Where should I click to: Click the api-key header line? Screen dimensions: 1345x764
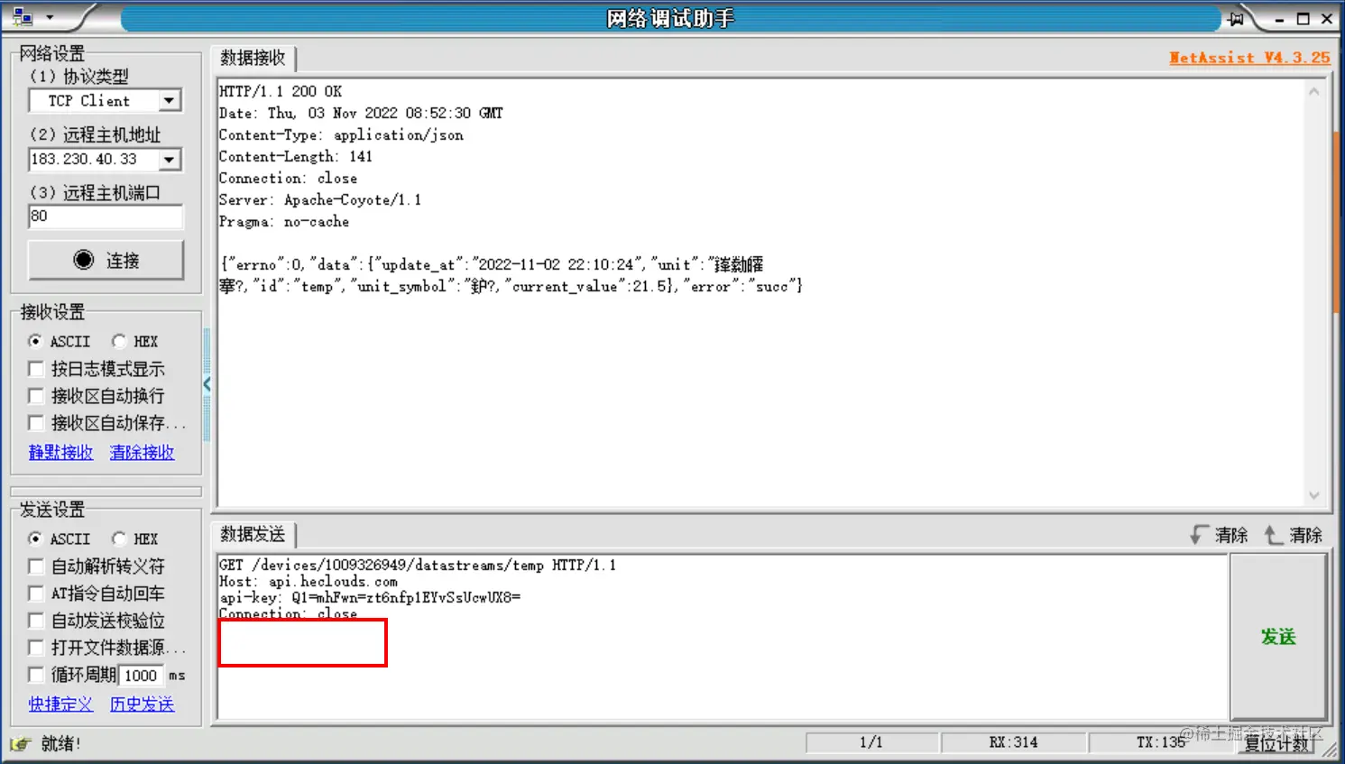coord(370,597)
